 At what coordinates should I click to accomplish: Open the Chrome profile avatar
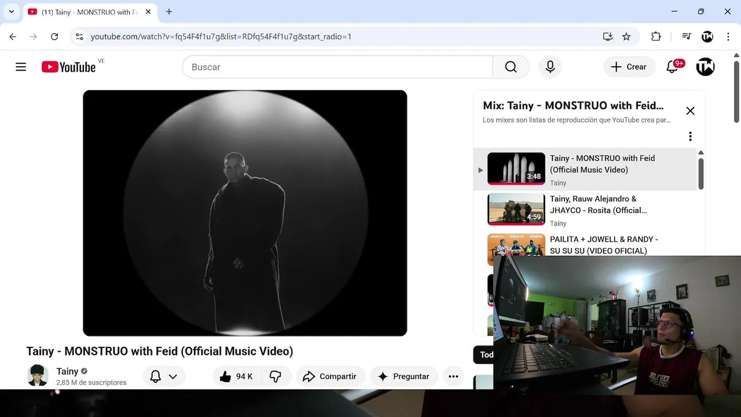[707, 36]
